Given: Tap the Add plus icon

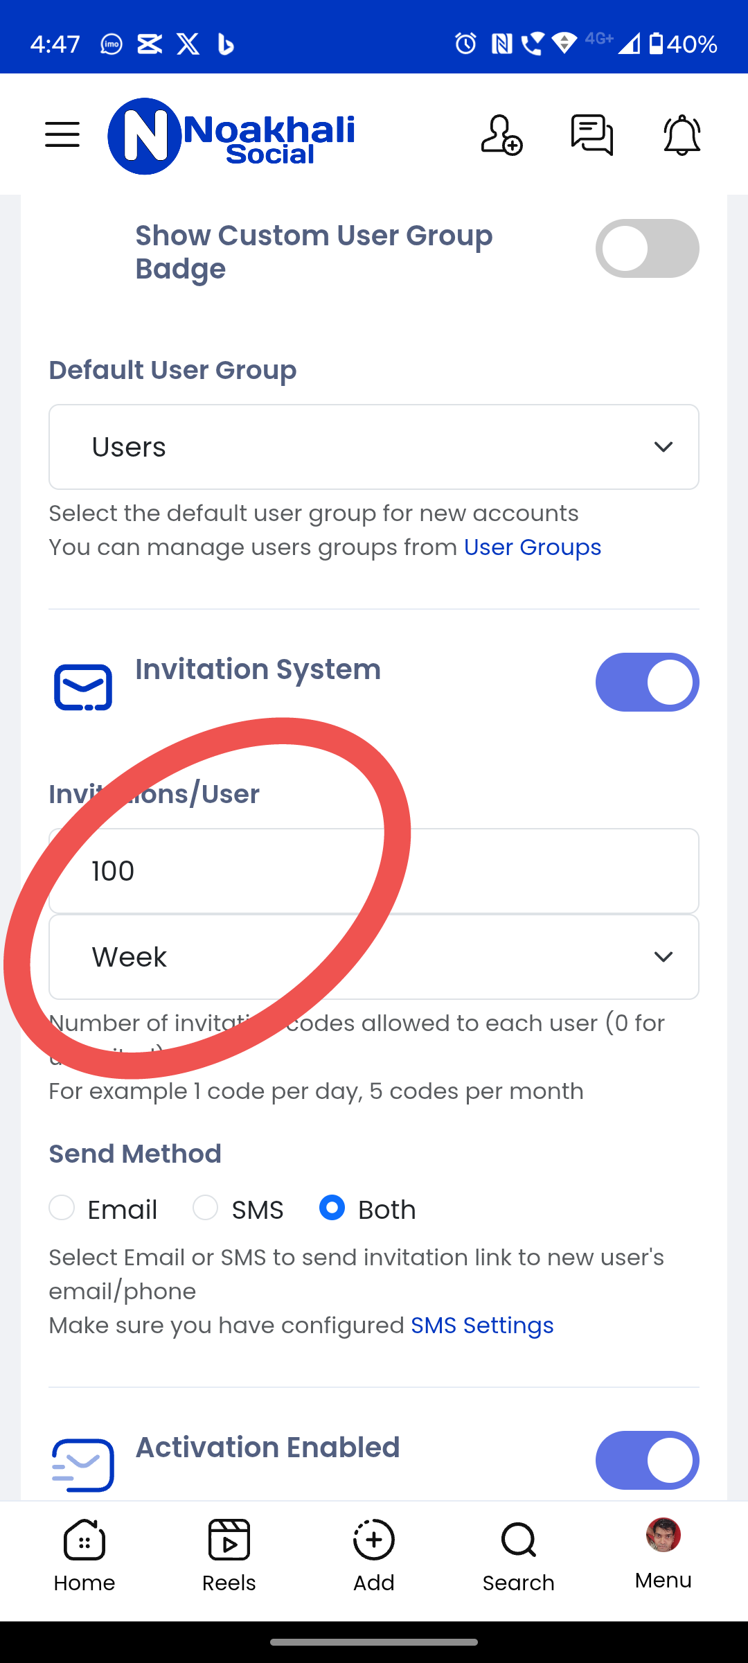Looking at the screenshot, I should [374, 1556].
